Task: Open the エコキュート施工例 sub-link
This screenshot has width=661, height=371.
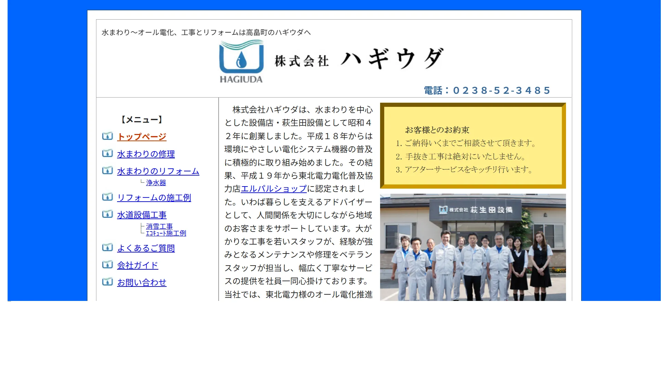Action: click(x=166, y=233)
